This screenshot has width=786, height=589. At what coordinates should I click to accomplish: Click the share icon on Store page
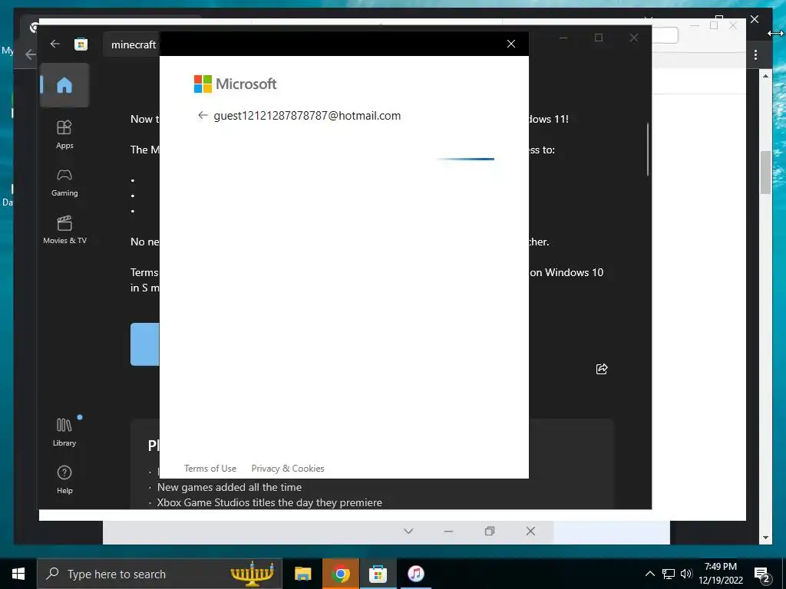pos(602,369)
